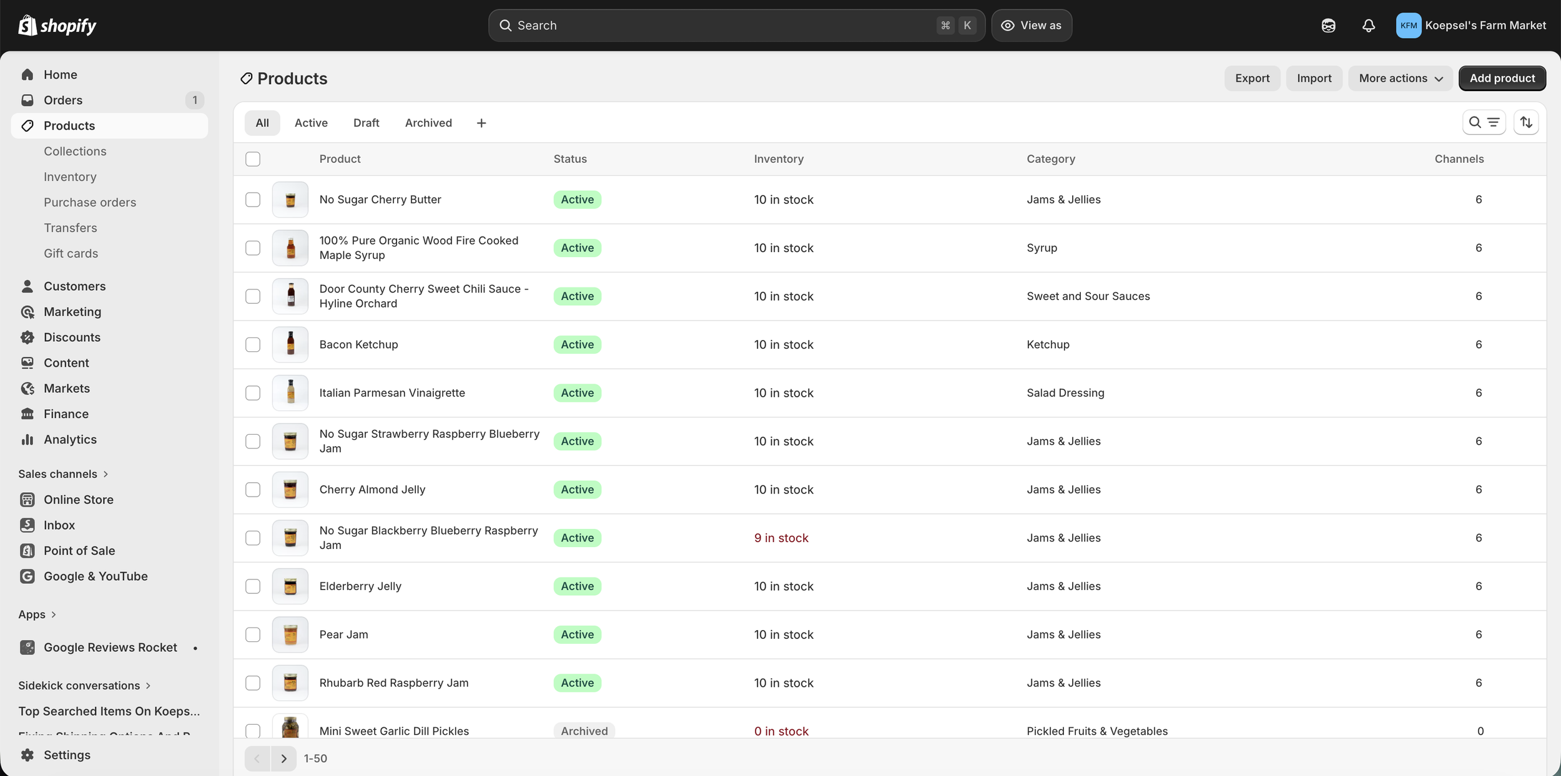1561x776 pixels.
Task: Click the Shopify logo
Action: pos(57,26)
